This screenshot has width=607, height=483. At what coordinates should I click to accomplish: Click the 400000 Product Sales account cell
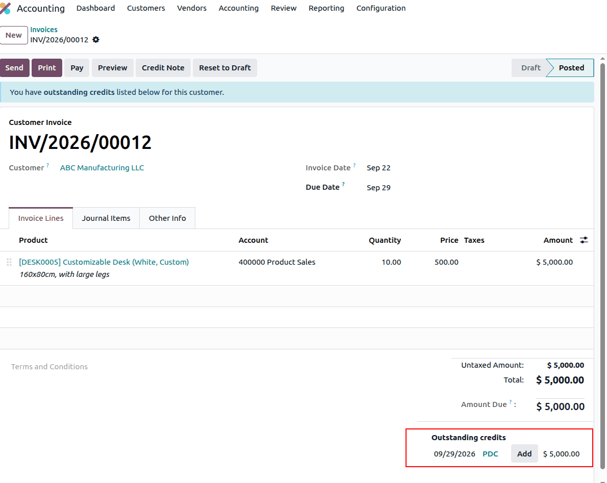277,262
